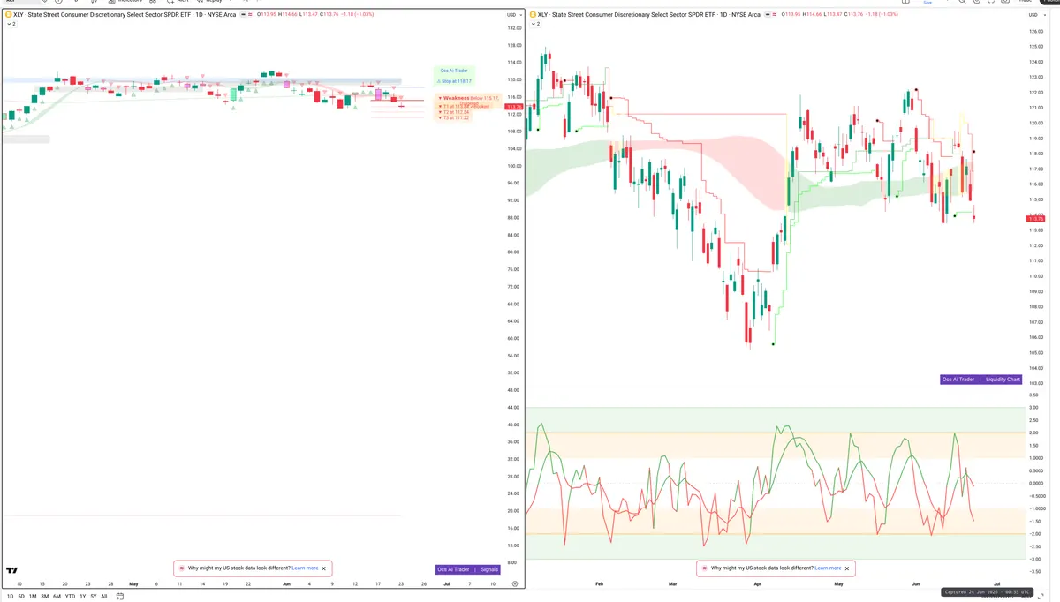Click info icon in left data notice
This screenshot has width=1060, height=602.
[x=182, y=568]
